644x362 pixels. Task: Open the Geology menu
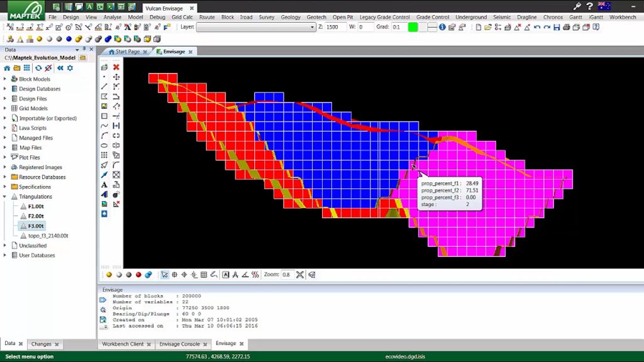291,17
